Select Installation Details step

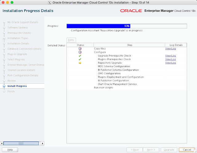(x=18, y=43)
